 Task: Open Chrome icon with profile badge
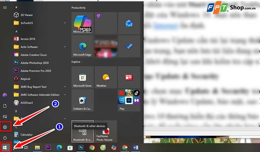[125, 147]
